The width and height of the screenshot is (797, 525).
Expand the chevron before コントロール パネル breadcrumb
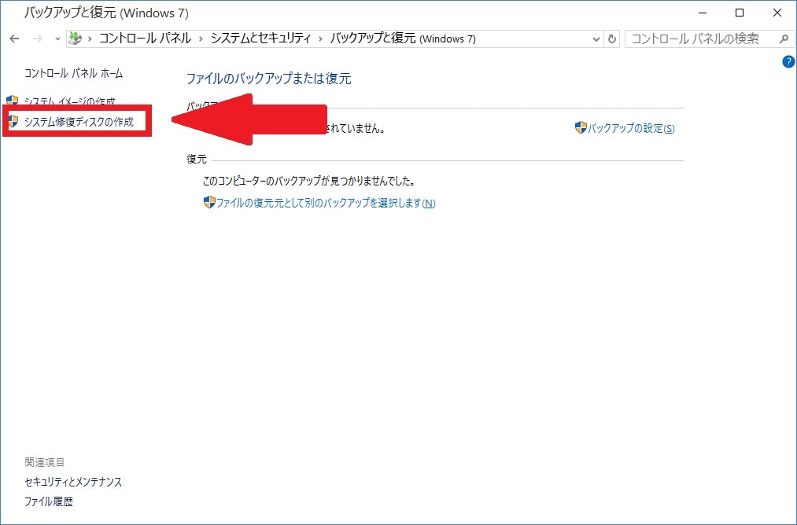(x=90, y=39)
